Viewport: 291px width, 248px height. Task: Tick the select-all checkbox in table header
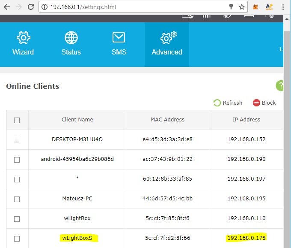pyautogui.click(x=17, y=120)
